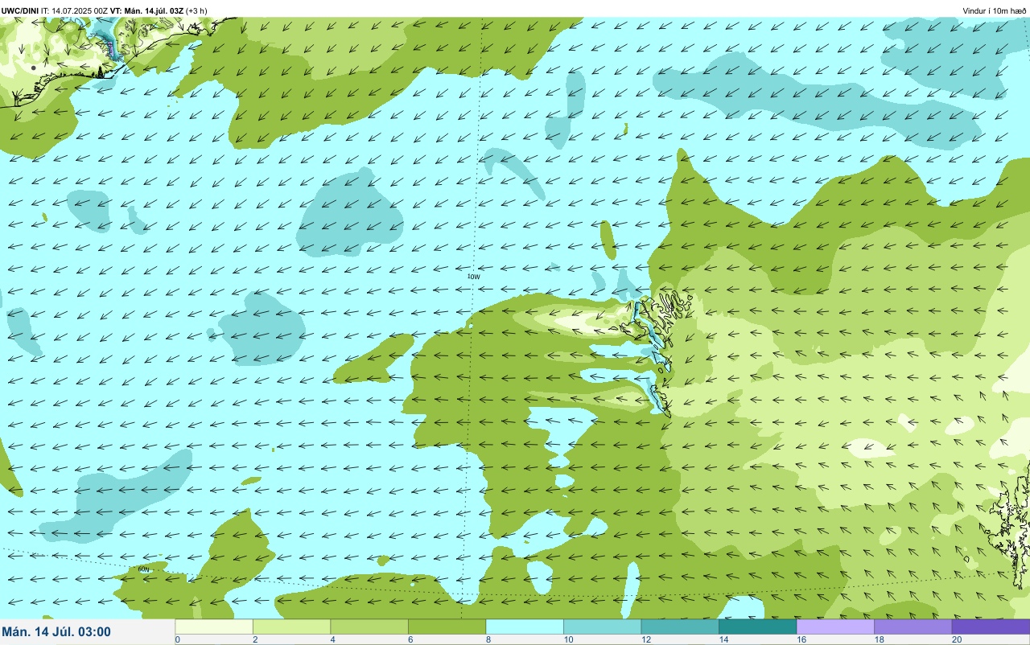Click the 14–16 m/s dark teal legend swatch
This screenshot has width=1030, height=645.
coord(757,627)
